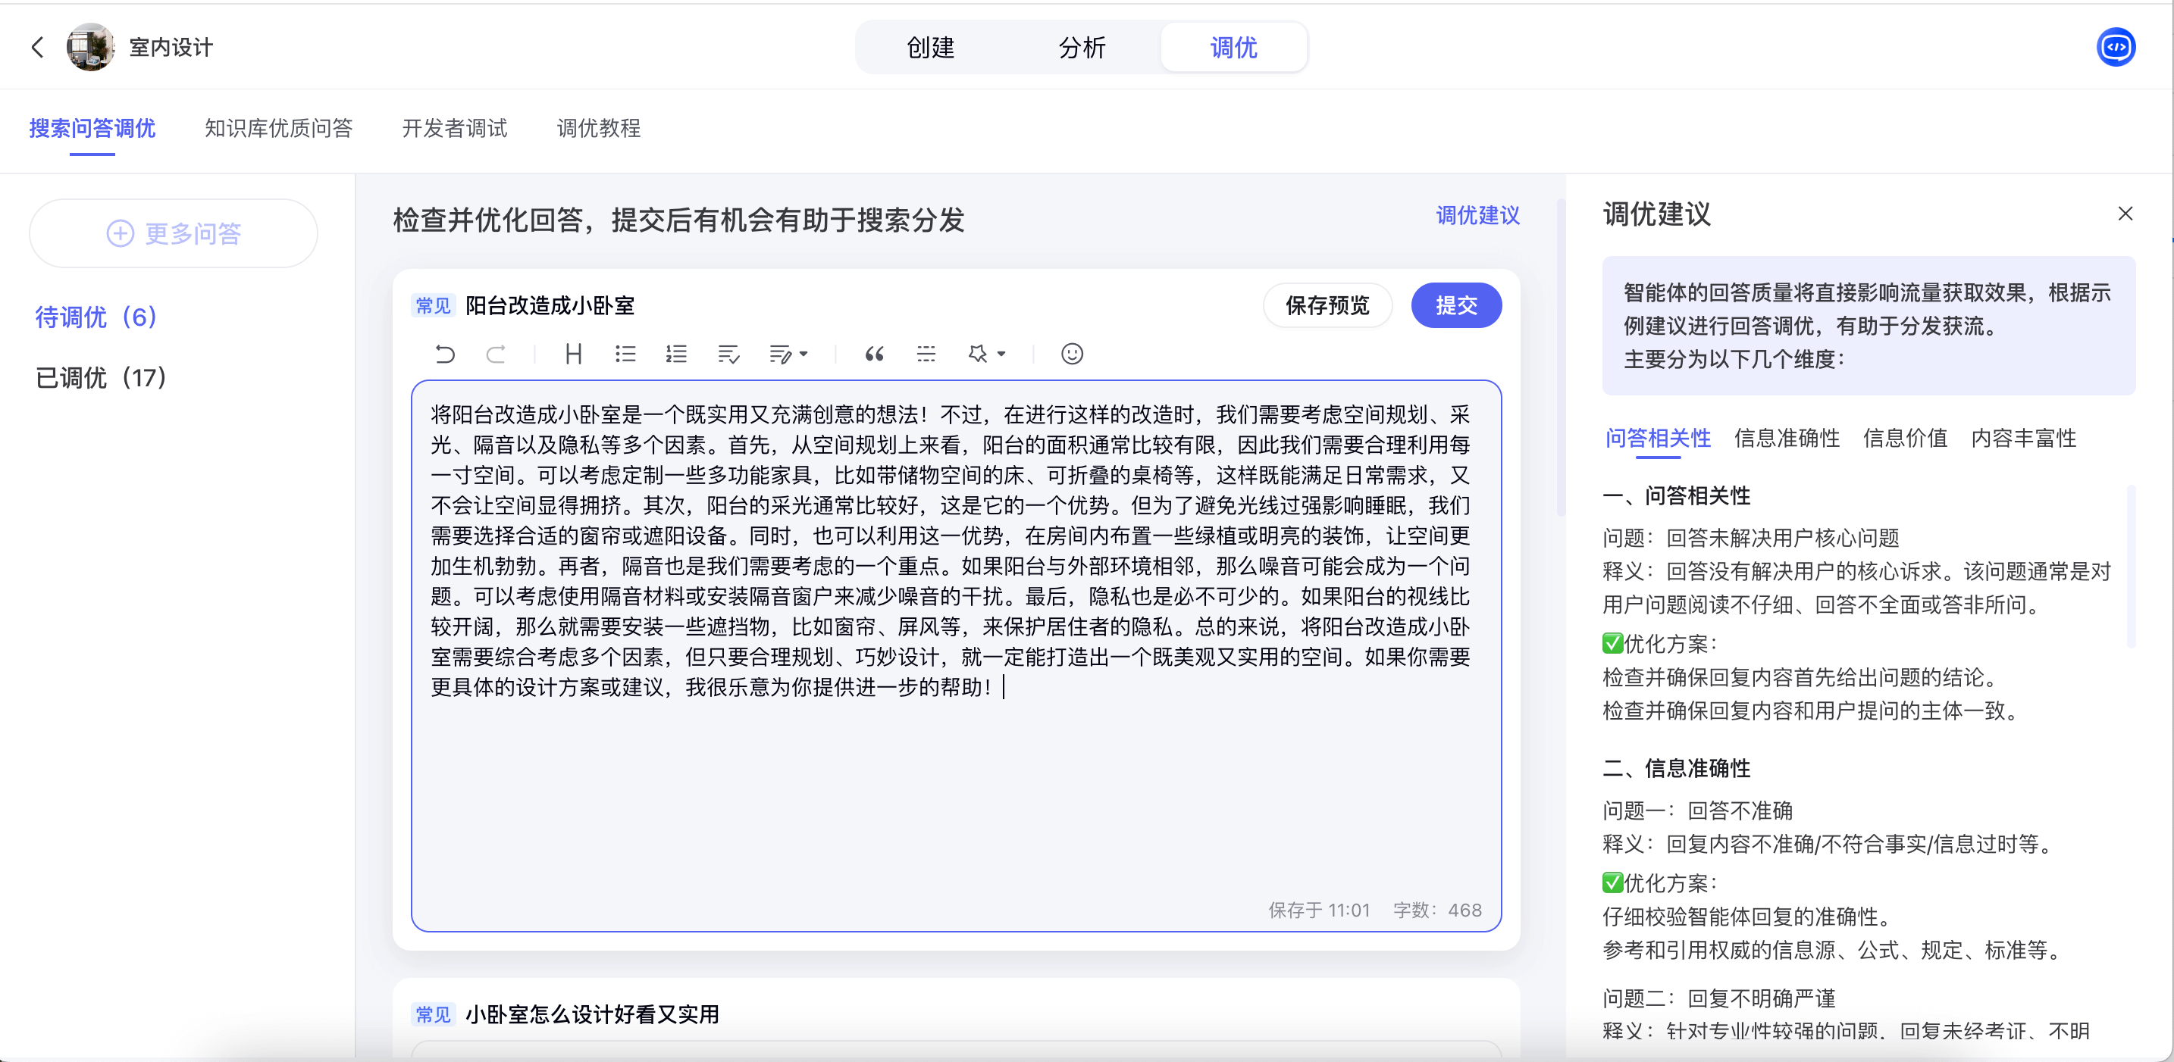The height and width of the screenshot is (1062, 2174).
Task: Insert a numbered list
Action: coord(676,354)
